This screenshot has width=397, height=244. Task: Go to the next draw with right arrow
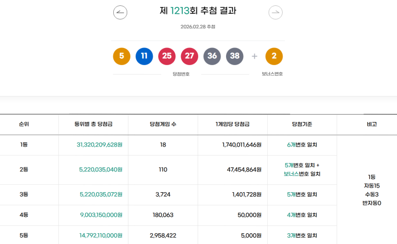276,12
